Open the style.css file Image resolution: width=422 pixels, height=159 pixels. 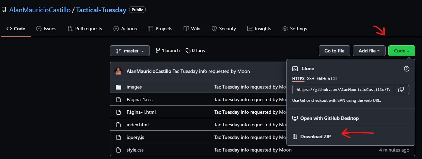[135, 150]
